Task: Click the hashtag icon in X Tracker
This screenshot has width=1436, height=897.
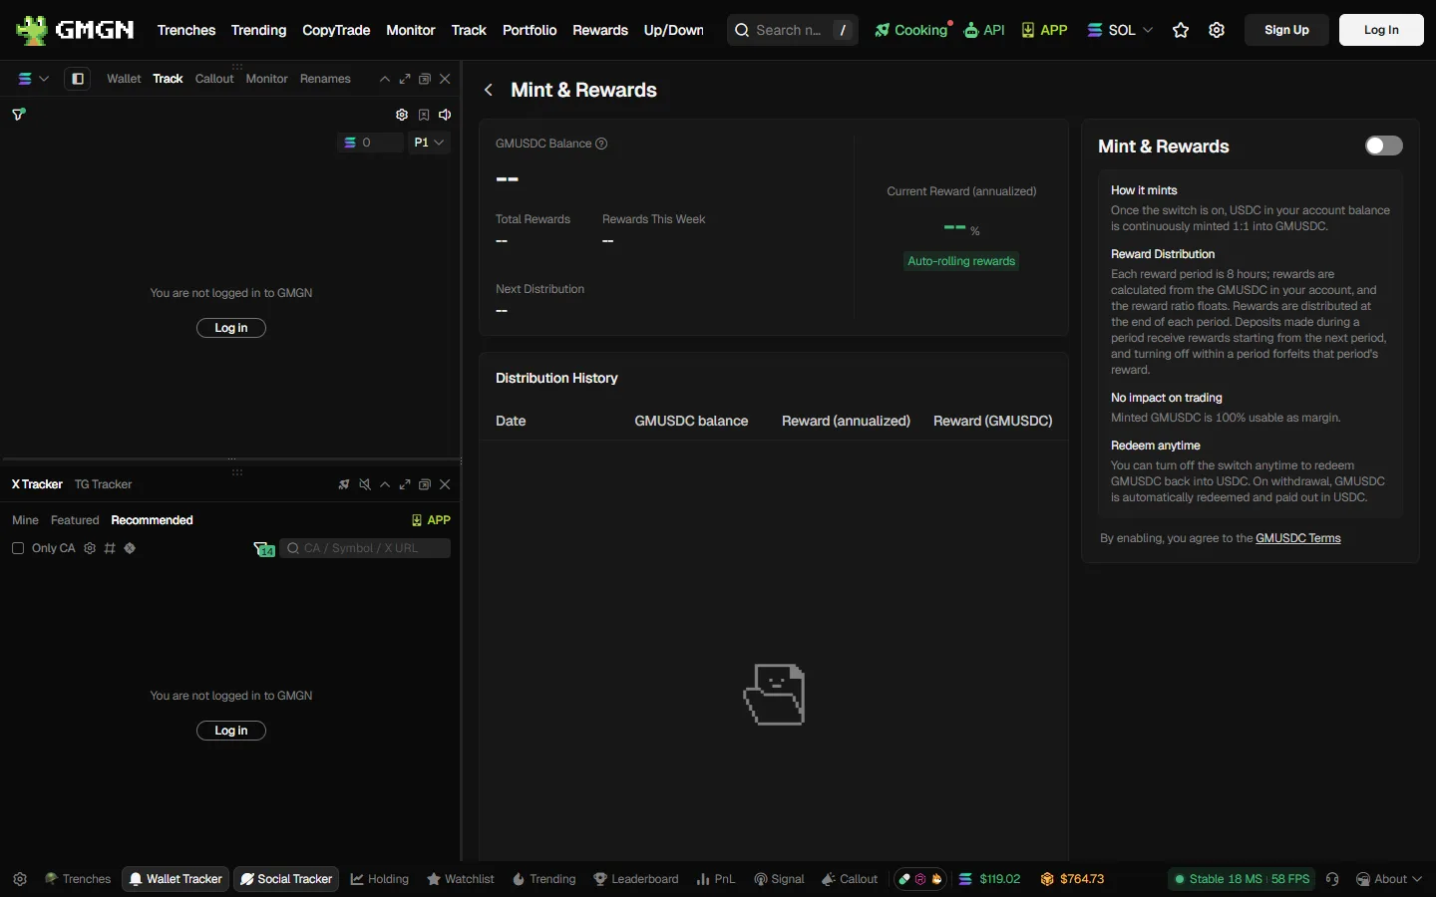Action: pyautogui.click(x=110, y=548)
